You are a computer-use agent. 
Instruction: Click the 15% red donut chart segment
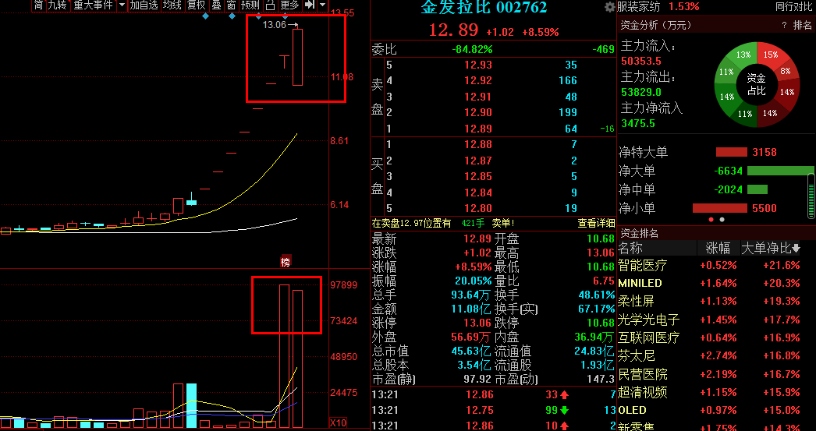[x=771, y=55]
